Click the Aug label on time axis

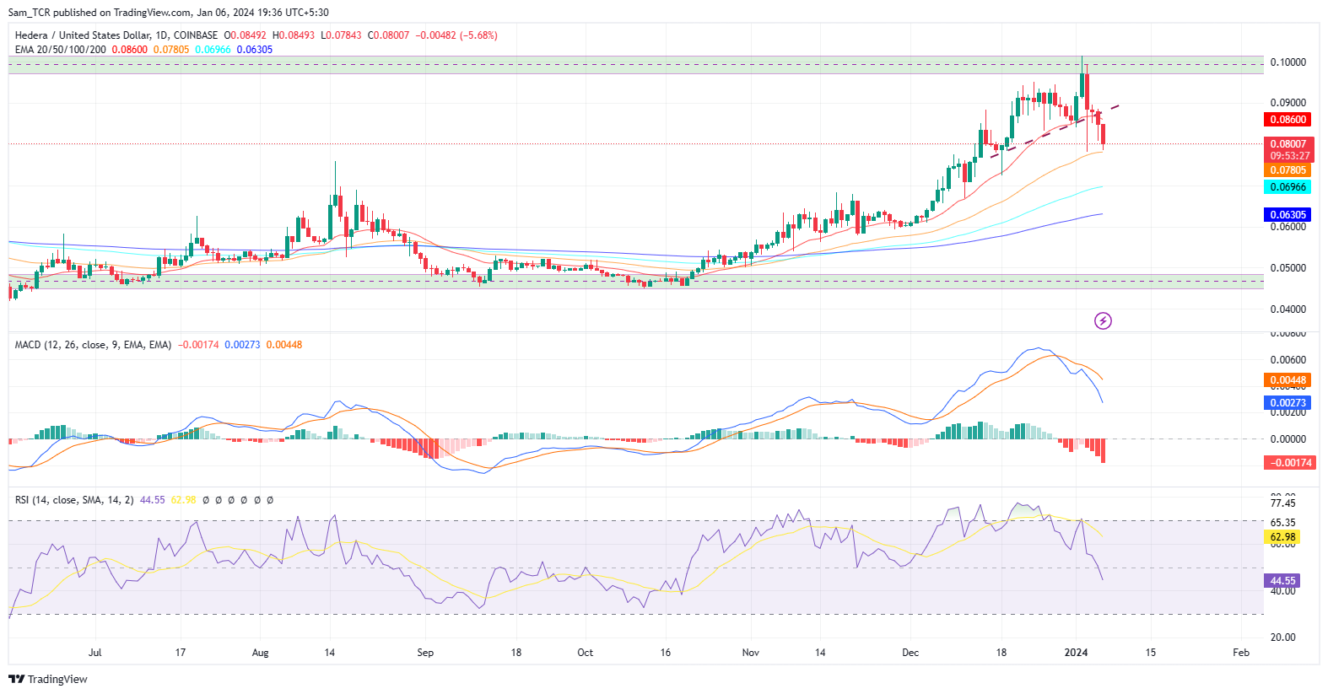(x=260, y=653)
